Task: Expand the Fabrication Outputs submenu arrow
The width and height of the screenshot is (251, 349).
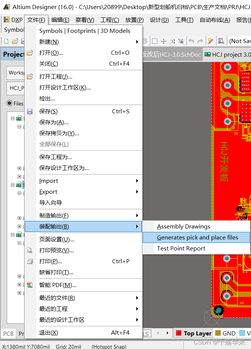Action: [137, 215]
